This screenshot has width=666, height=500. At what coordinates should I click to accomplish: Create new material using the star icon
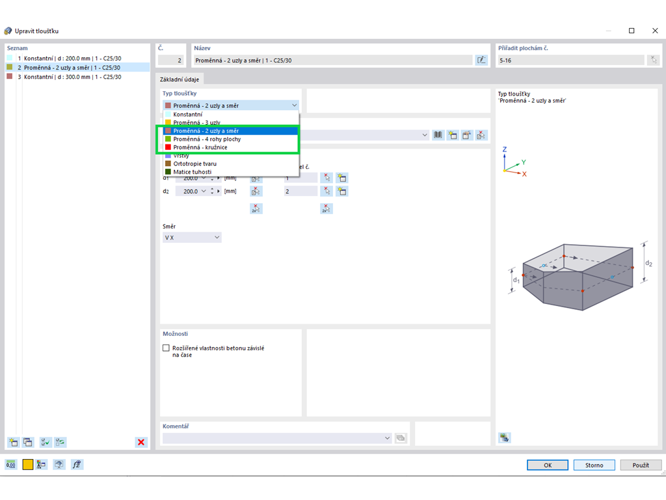[x=453, y=135]
